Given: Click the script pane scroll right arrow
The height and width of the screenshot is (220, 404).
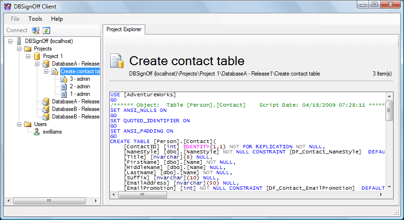Looking at the screenshot, I should (381, 195).
